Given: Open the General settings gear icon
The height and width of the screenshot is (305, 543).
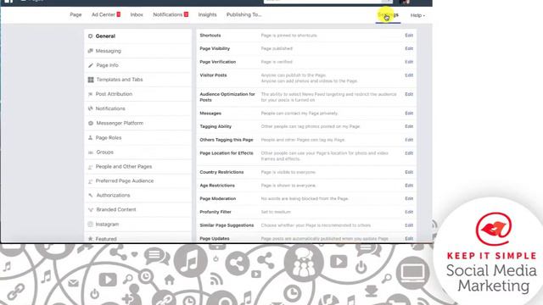Looking at the screenshot, I should 91,36.
